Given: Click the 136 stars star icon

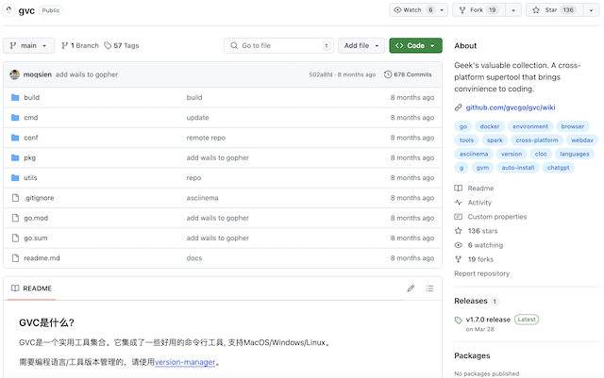Looking at the screenshot, I should (x=458, y=231).
